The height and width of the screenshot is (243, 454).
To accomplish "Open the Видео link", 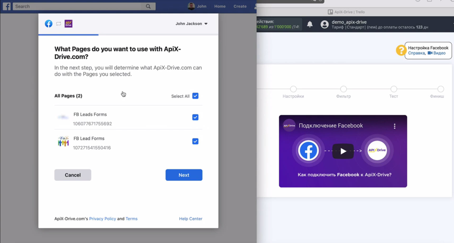I will coord(437,53).
